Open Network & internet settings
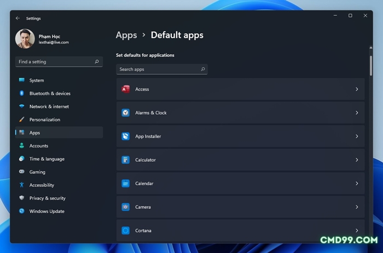The height and width of the screenshot is (253, 383). click(59, 107)
